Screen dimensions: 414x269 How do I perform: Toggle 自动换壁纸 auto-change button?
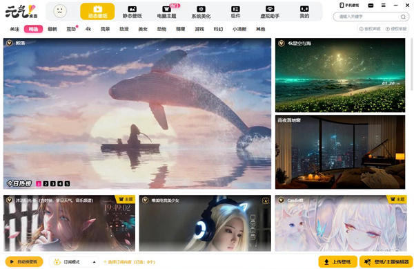tap(24, 261)
